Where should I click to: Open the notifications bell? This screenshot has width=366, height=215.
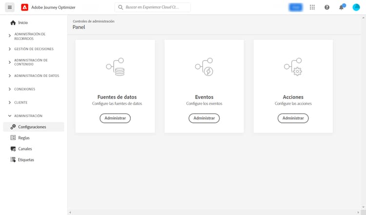pos(342,7)
